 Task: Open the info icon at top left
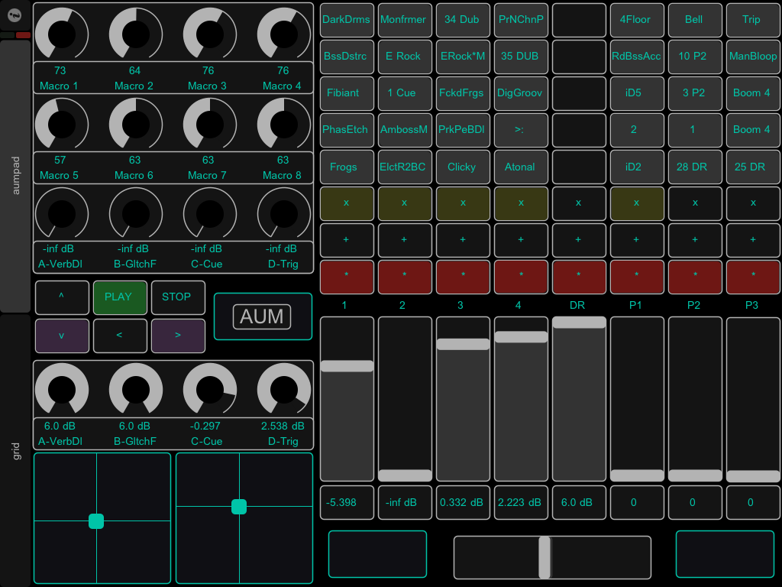coord(15,15)
